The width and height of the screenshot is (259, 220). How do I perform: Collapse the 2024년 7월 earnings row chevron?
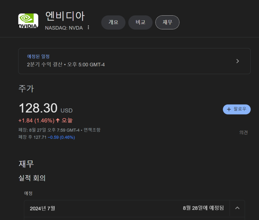(237, 208)
